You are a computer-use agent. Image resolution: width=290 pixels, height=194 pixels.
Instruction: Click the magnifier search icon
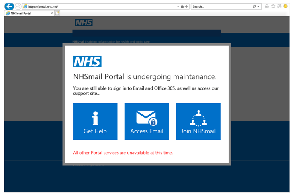click(x=254, y=6)
